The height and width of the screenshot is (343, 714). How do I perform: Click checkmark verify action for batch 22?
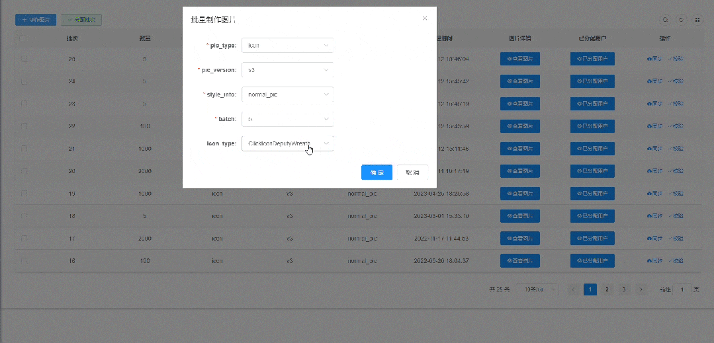click(676, 126)
